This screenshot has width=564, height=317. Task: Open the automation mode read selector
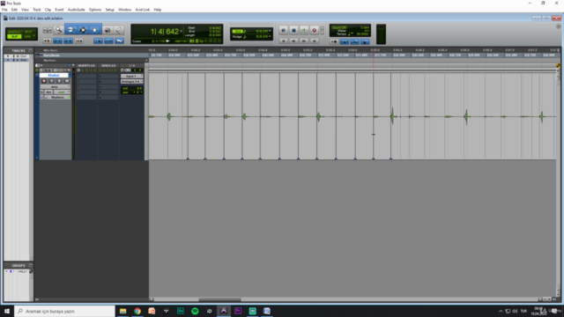click(62, 92)
